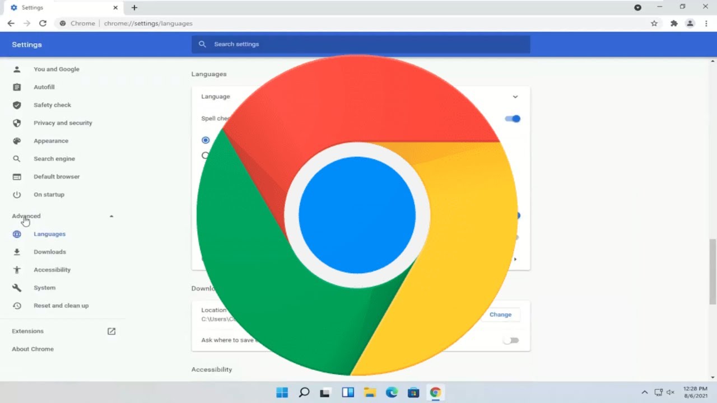Click the page vertical scrollbar thumb
717x403 pixels.
[713, 271]
